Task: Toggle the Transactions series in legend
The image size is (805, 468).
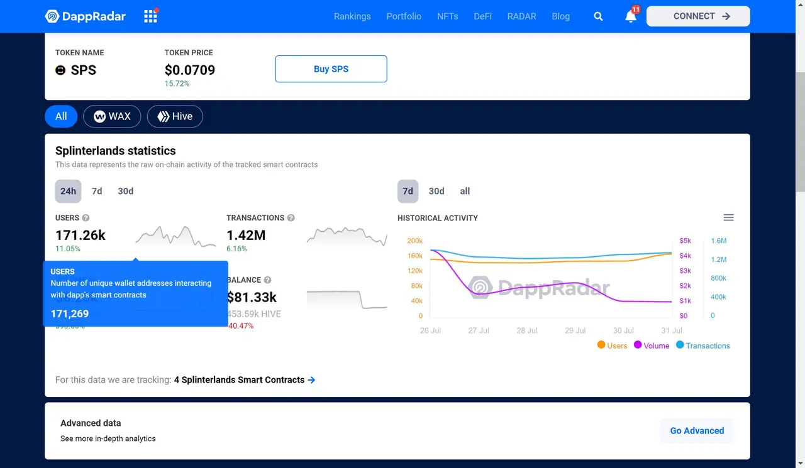Action: coord(702,346)
